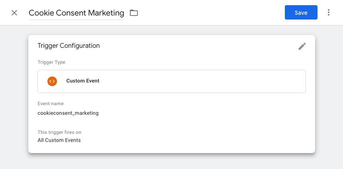Click the "Custom Event" label text
The height and width of the screenshot is (169, 343).
pyautogui.click(x=83, y=81)
